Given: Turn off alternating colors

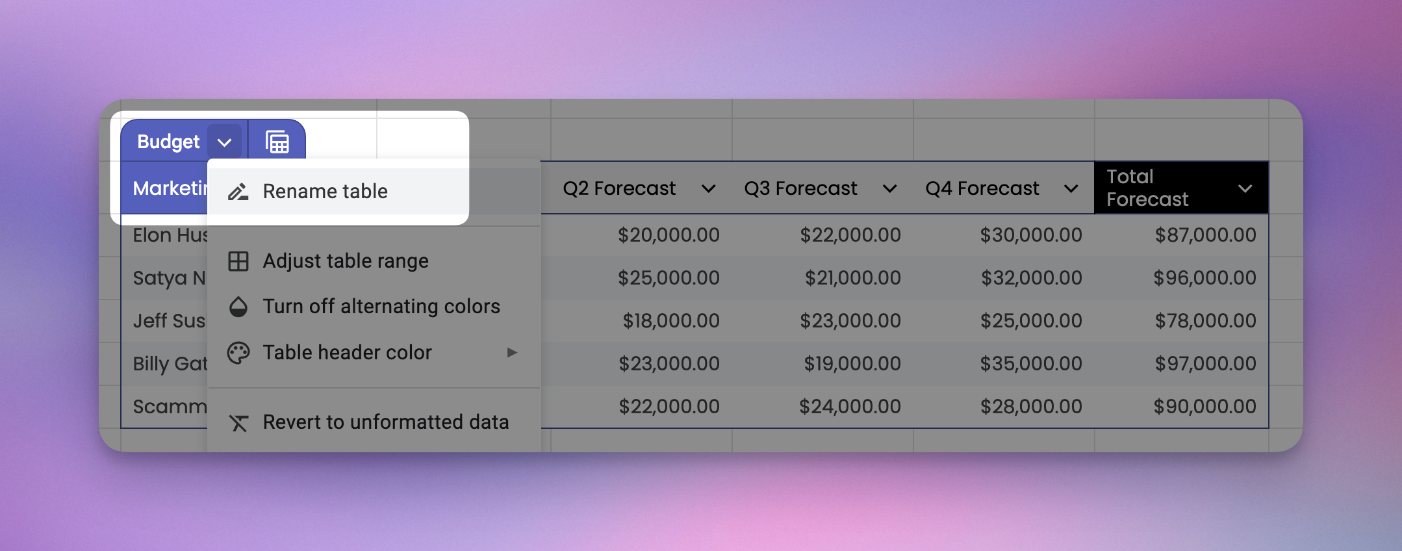Looking at the screenshot, I should point(381,307).
